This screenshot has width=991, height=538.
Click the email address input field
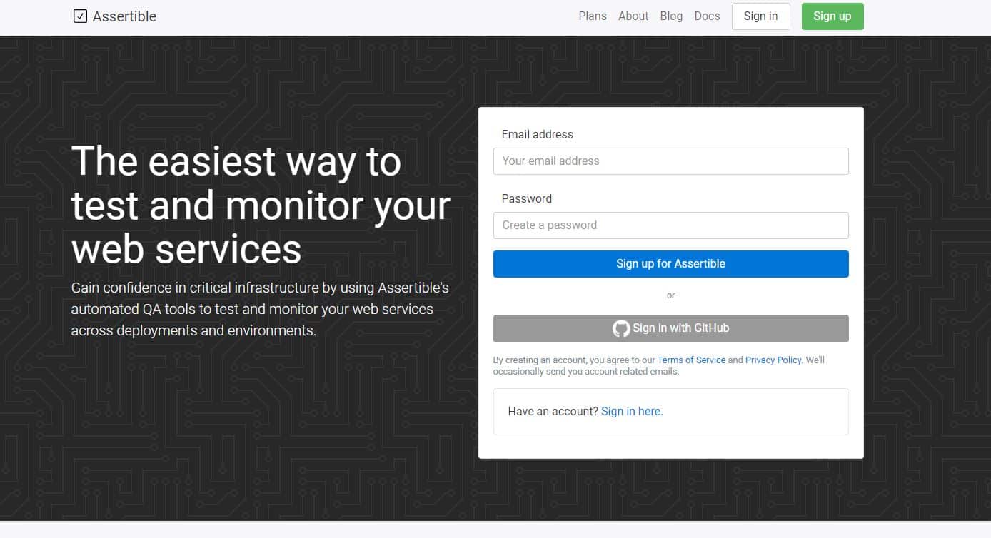point(670,161)
